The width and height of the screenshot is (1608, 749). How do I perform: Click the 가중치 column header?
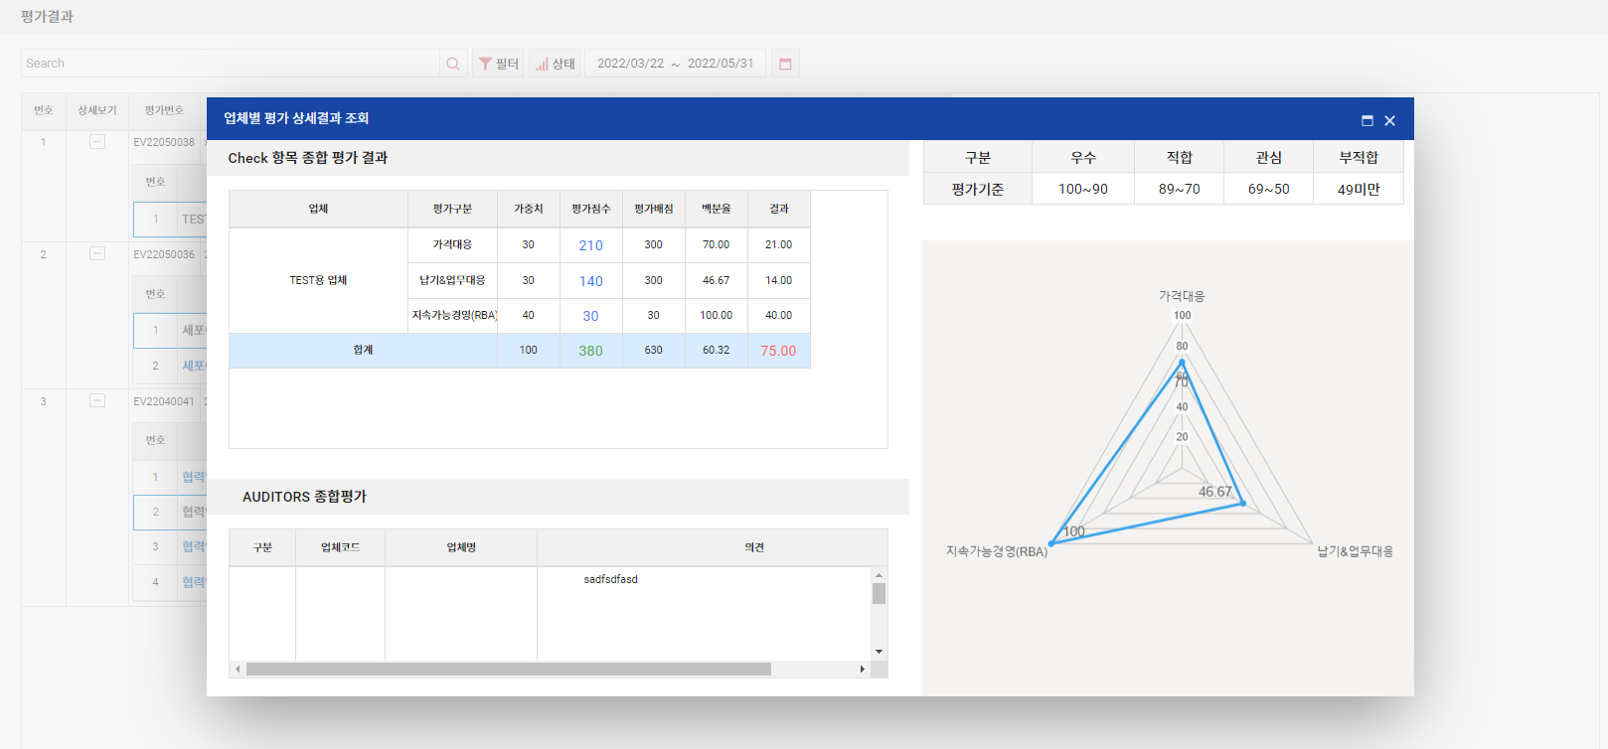[529, 209]
